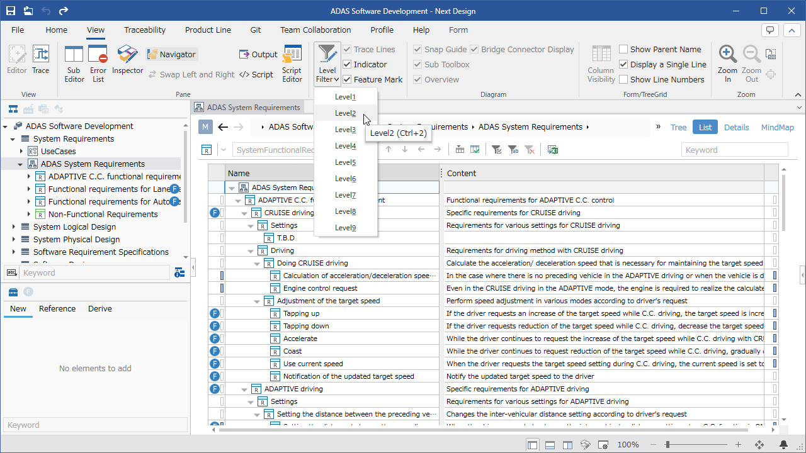Open the Level Filter dropdown
Viewport: 806px width, 453px height.
point(327,64)
